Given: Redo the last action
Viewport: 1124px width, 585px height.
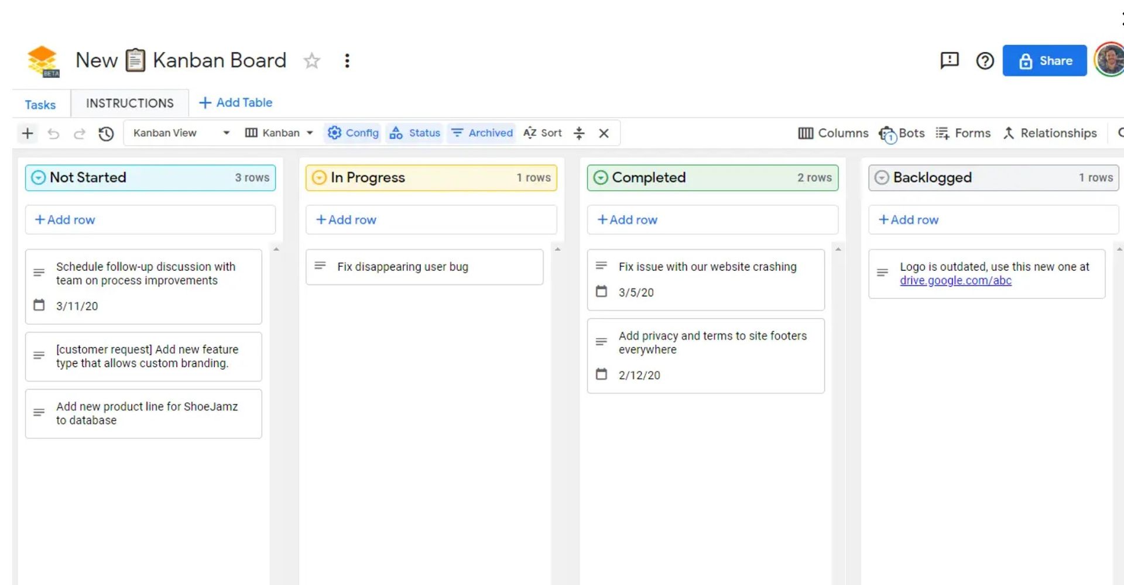Looking at the screenshot, I should 79,133.
